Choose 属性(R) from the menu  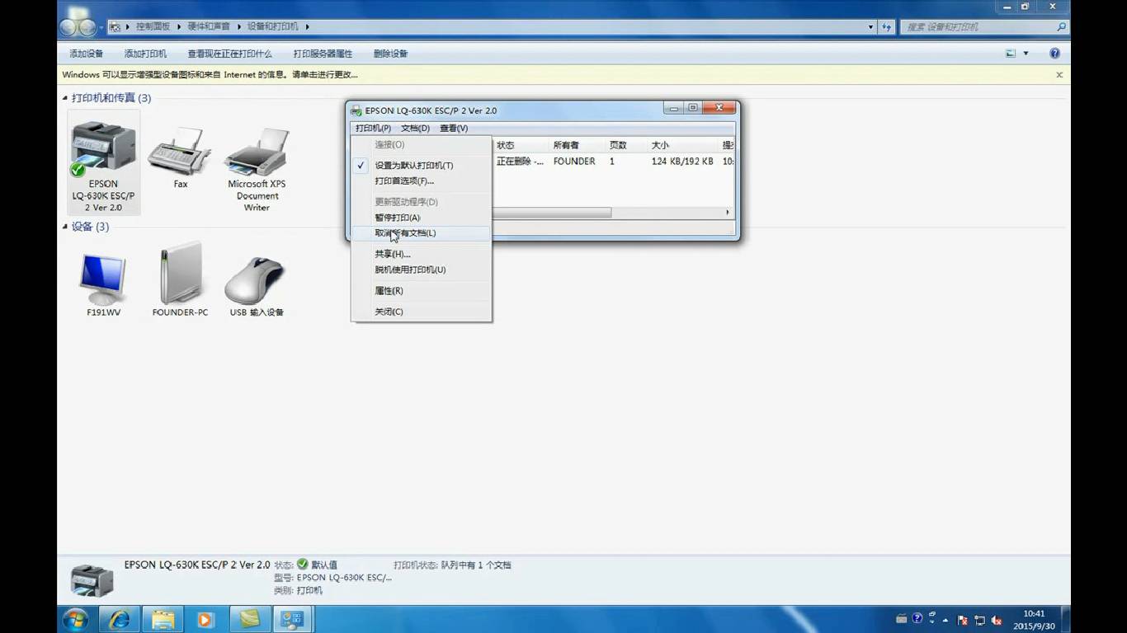(421, 291)
